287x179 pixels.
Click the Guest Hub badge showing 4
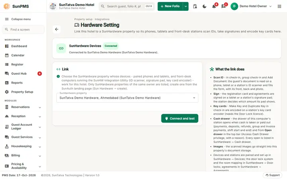(x=39, y=74)
